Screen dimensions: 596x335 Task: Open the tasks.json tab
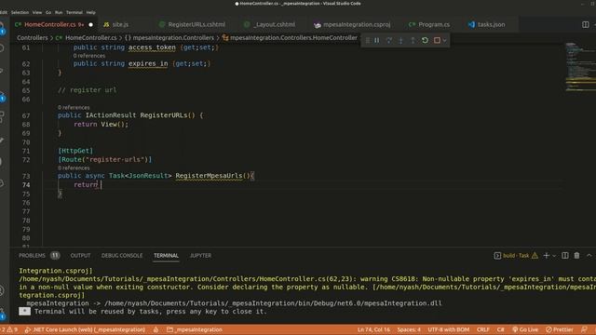point(491,24)
